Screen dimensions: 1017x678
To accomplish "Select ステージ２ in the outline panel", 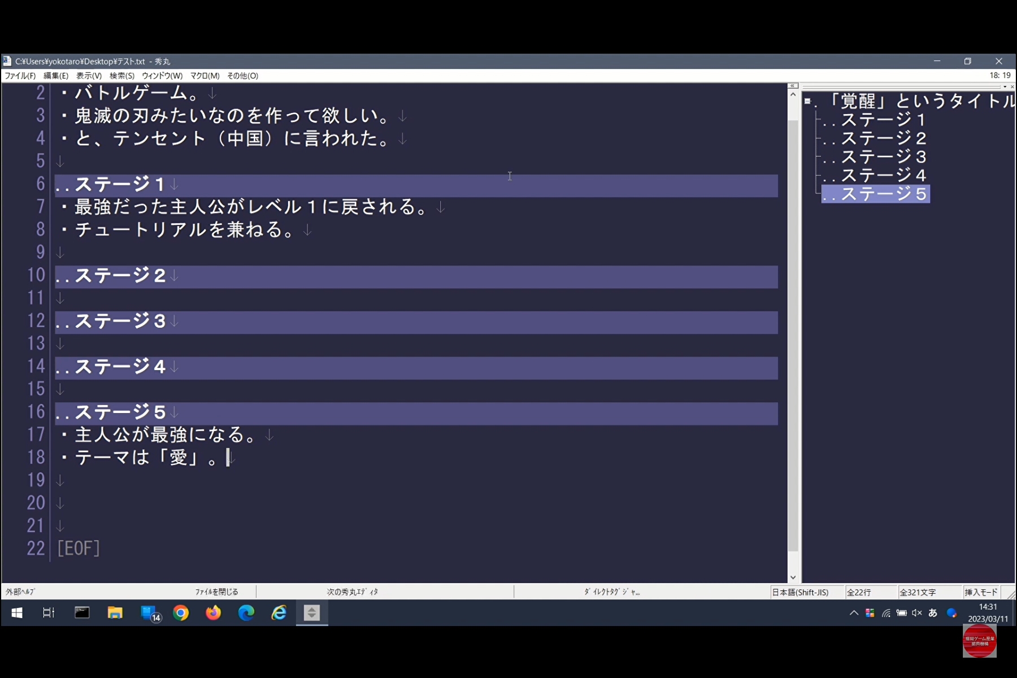I will [875, 138].
